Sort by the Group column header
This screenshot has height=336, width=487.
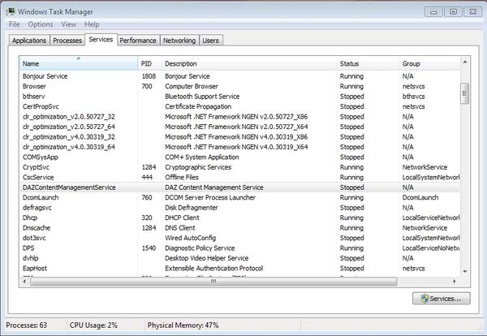tap(429, 63)
